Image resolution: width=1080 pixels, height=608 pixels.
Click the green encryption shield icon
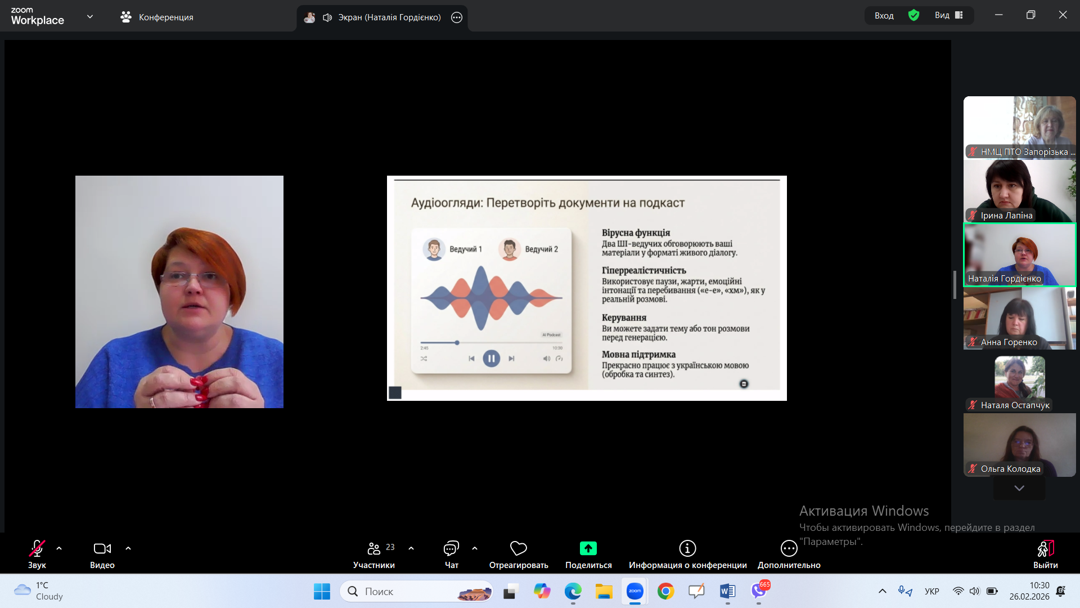pos(913,15)
